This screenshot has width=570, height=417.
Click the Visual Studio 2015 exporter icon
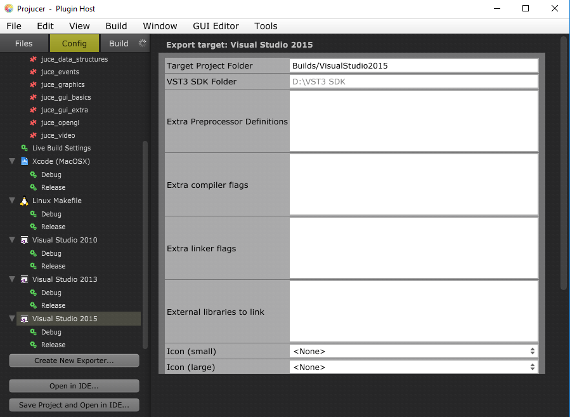[x=24, y=319]
